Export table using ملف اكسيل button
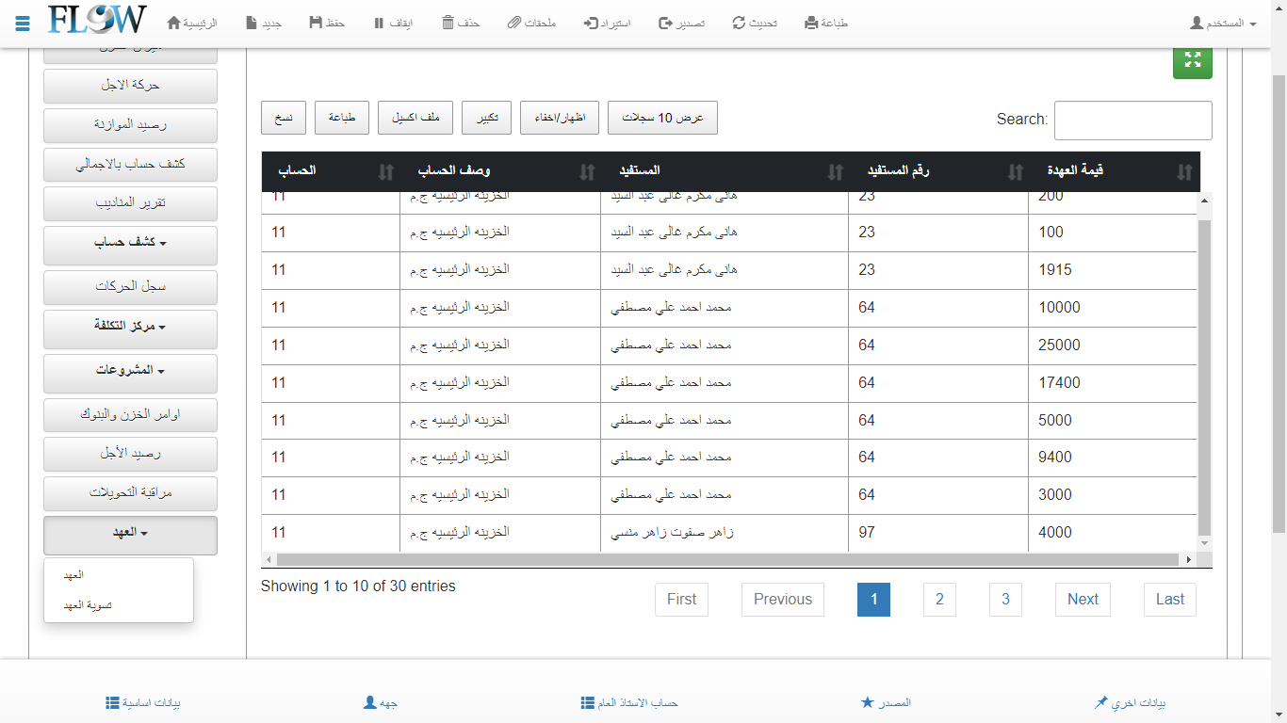This screenshot has height=723, width=1287. click(415, 118)
